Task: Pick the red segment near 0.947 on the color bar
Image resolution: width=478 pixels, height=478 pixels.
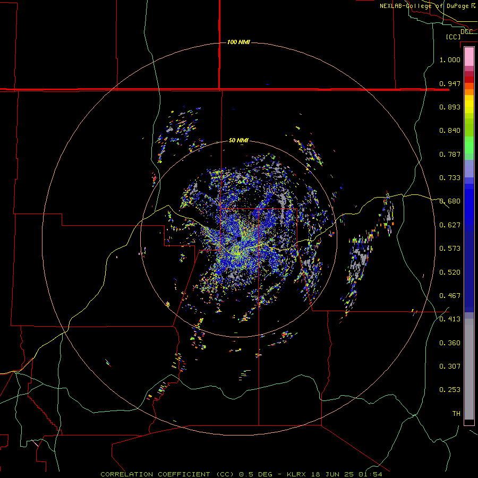Action: pyautogui.click(x=469, y=79)
